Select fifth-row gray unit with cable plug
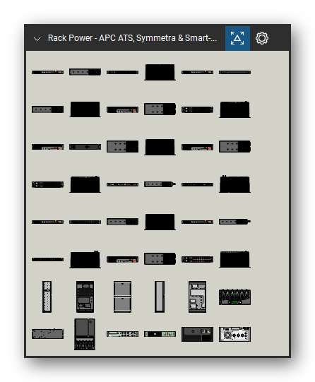This screenshot has width=315, height=382. point(235,222)
